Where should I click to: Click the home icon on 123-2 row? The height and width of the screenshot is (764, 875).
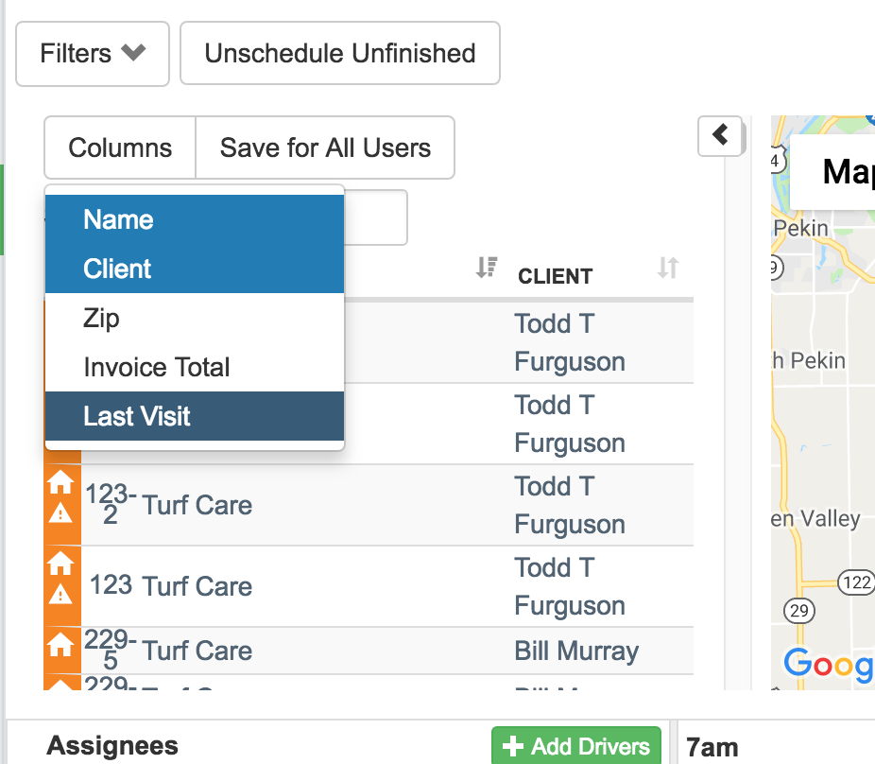click(x=60, y=482)
